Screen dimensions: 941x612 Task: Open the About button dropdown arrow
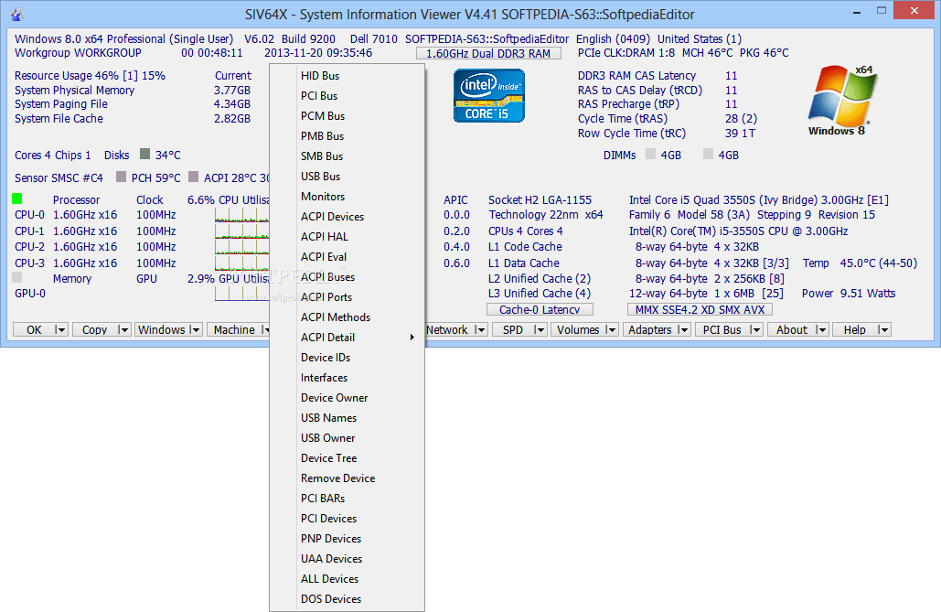click(x=821, y=329)
